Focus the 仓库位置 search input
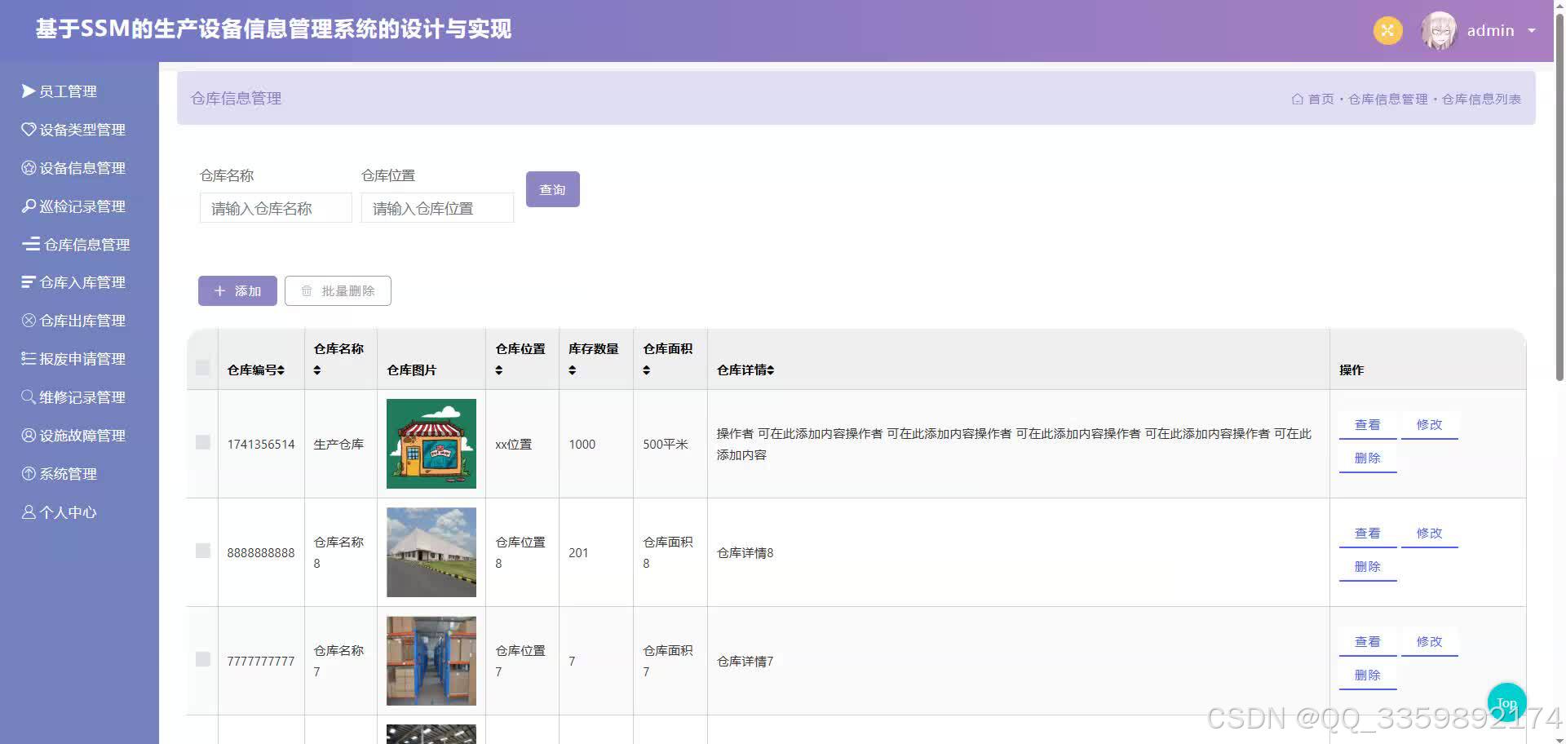The width and height of the screenshot is (1566, 744). click(x=437, y=208)
